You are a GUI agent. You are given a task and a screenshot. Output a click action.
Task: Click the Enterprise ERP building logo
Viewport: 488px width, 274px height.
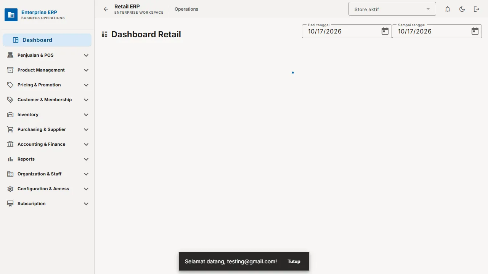point(11,15)
